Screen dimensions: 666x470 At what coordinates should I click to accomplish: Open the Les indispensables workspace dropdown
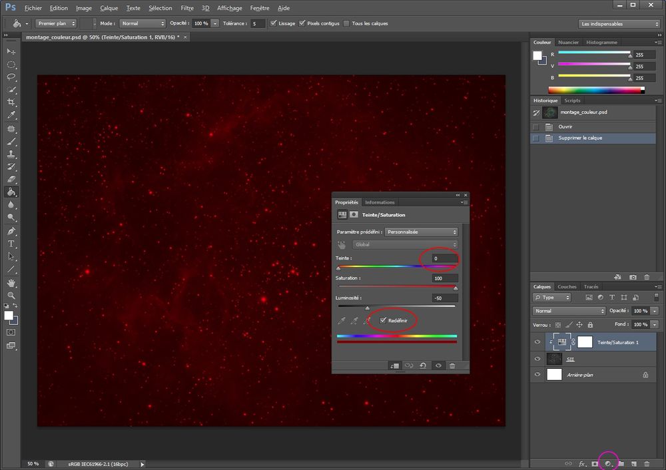tap(618, 23)
